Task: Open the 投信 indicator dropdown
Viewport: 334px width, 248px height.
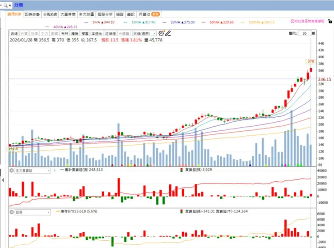Action: [x=32, y=212]
